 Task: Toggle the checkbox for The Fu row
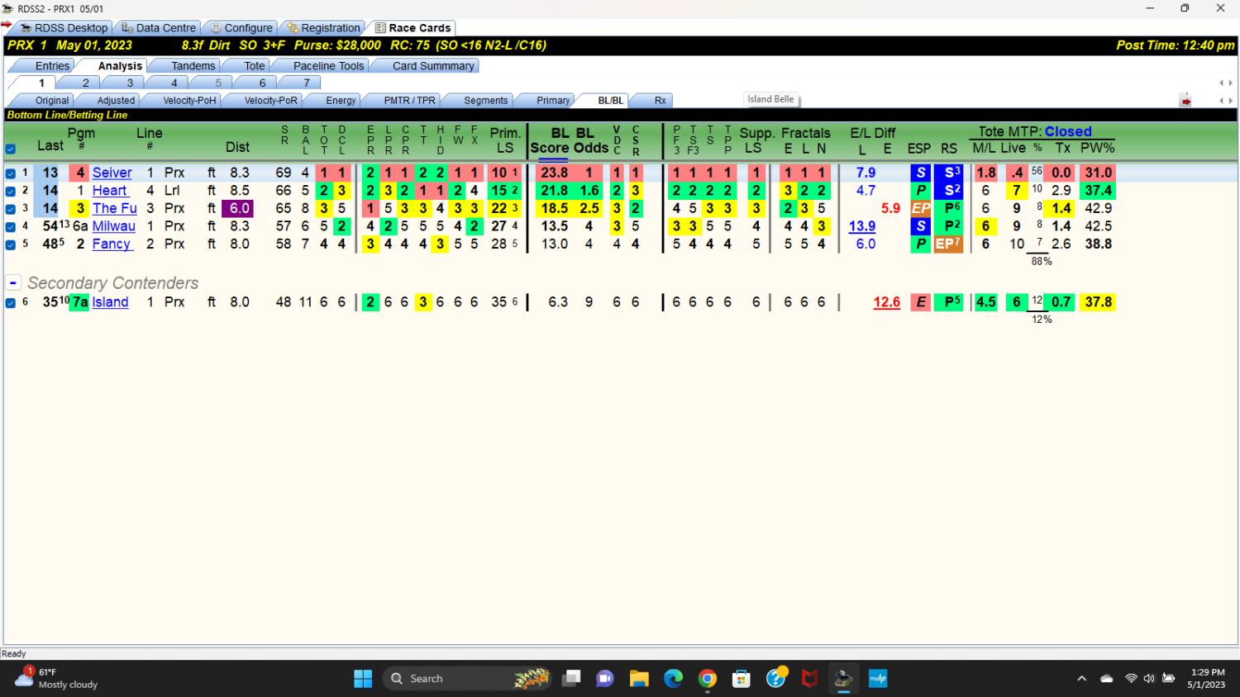point(11,209)
